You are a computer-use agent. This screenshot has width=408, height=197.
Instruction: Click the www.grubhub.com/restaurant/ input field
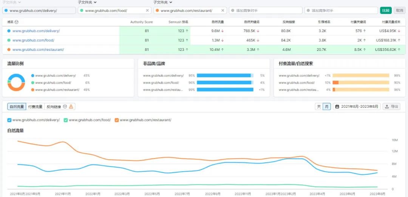[190, 11]
